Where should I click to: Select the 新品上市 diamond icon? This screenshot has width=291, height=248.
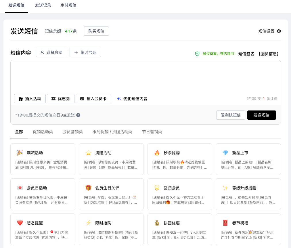(x=225, y=153)
